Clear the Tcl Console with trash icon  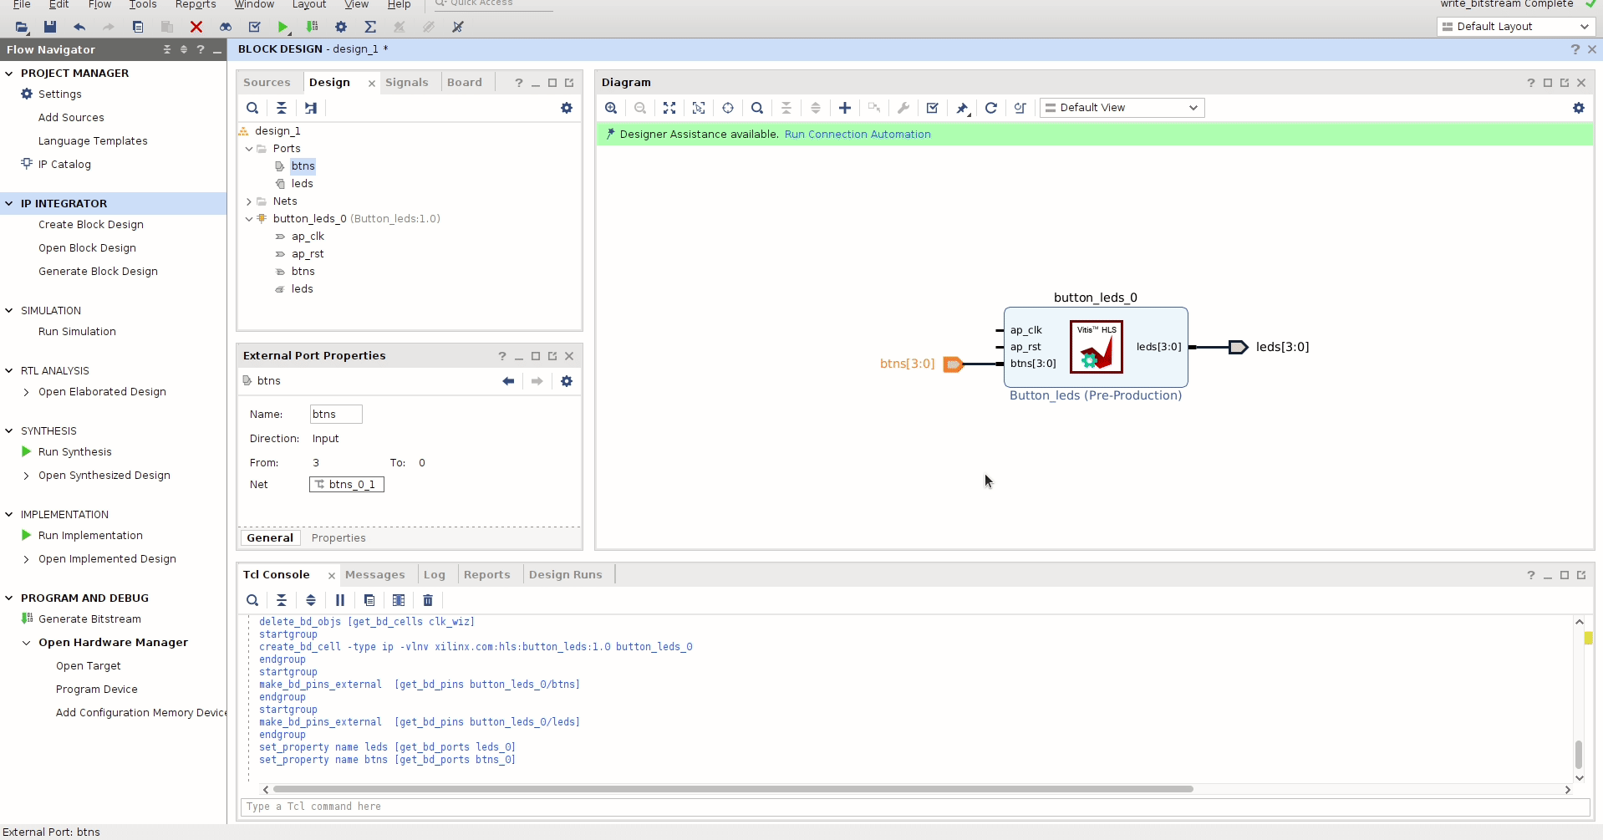[x=428, y=600]
